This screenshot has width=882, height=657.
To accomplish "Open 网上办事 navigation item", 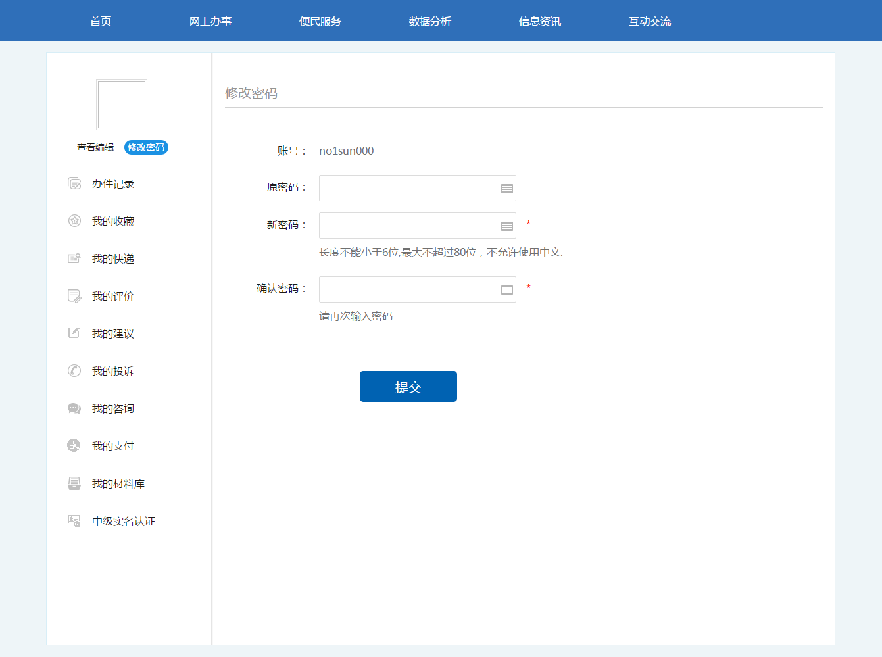I will (x=210, y=21).
